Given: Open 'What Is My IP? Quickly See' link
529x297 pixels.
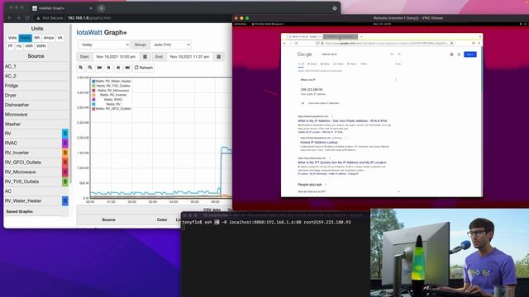Looking at the screenshot, I should point(341,163).
